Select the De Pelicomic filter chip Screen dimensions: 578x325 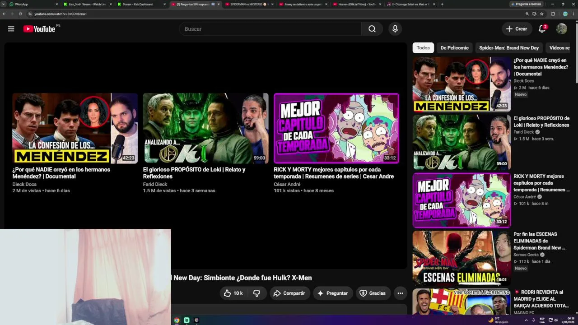454,48
